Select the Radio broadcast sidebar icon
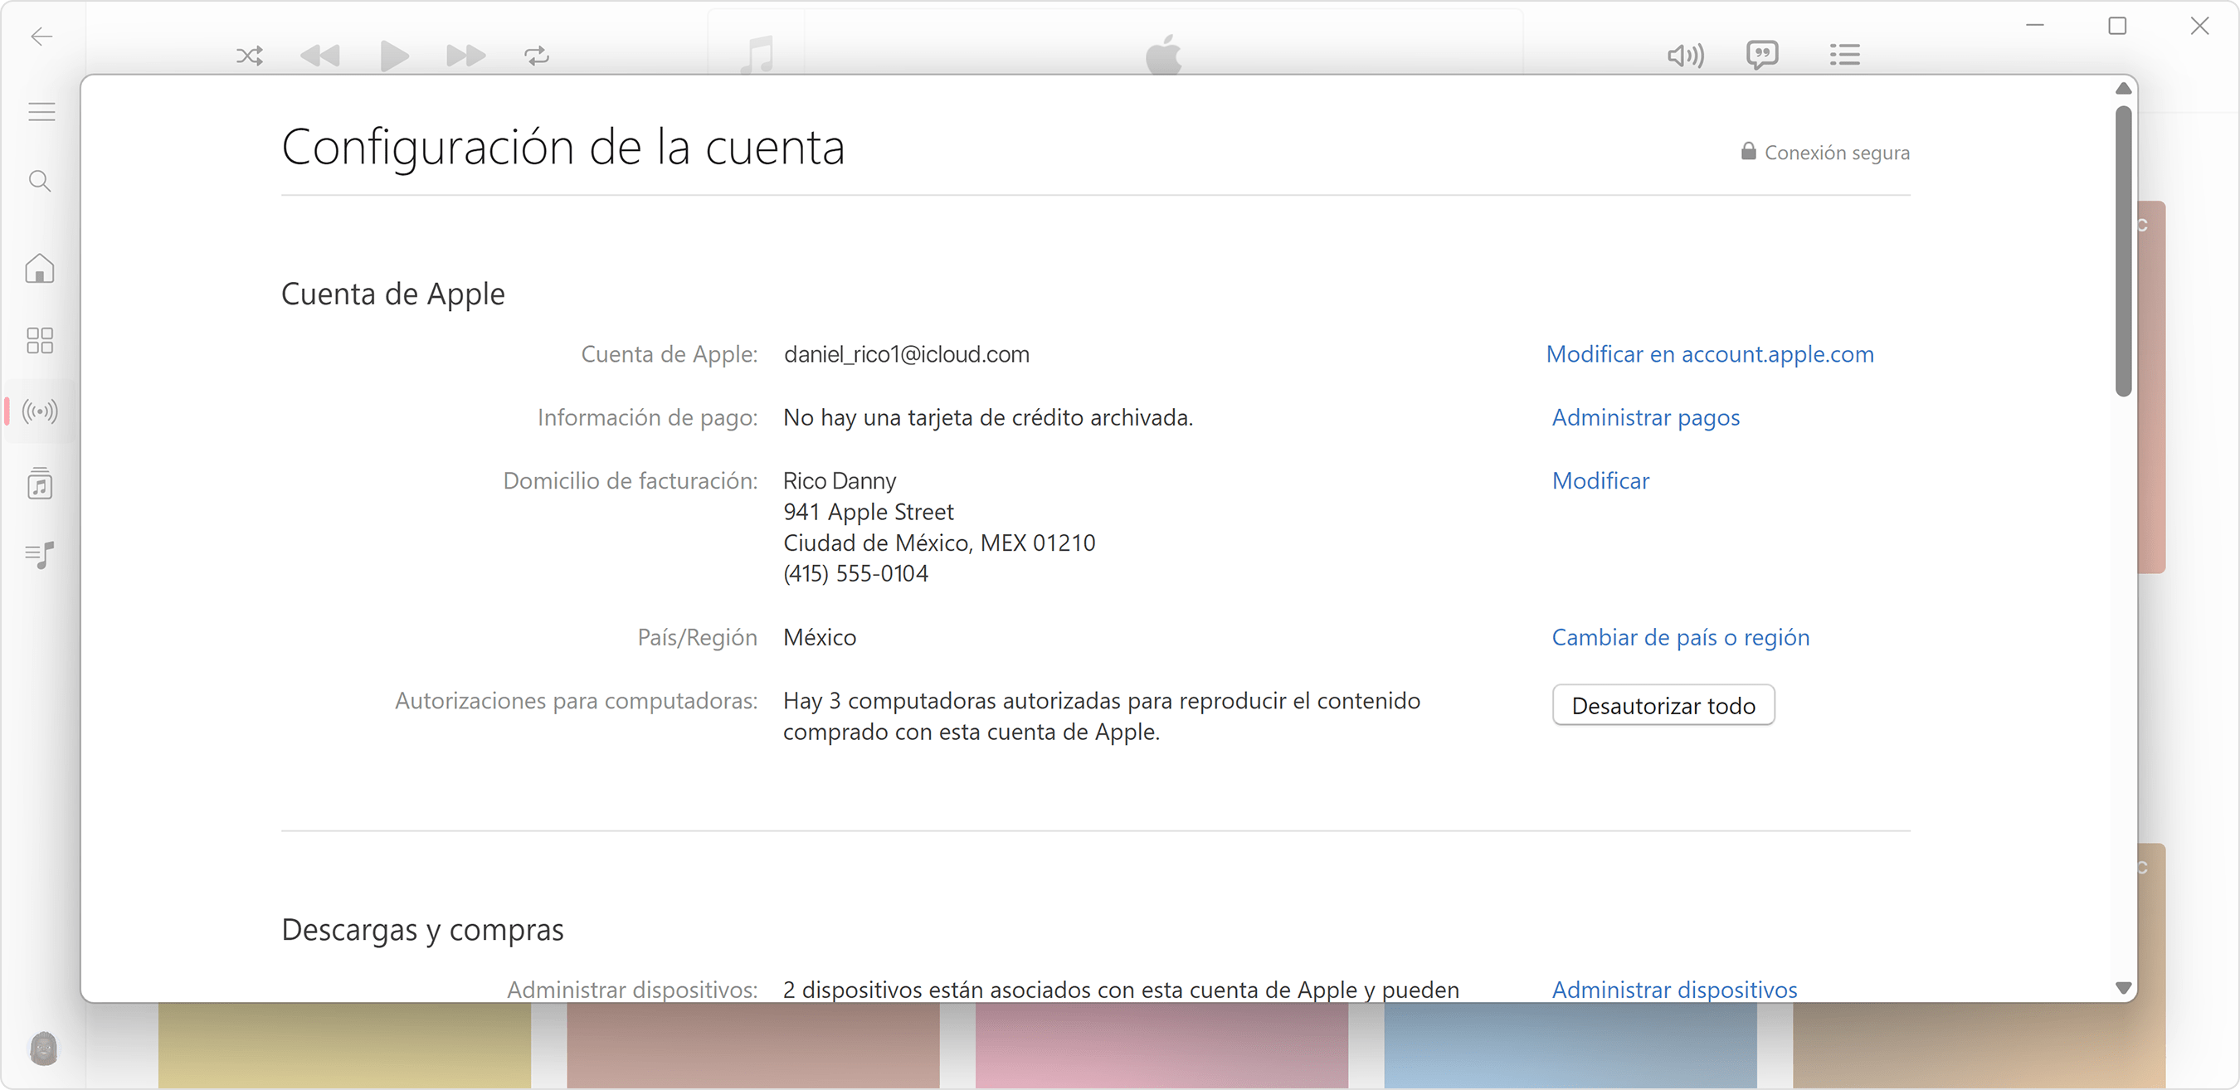Screen dimensions: 2240x1090 click(x=40, y=411)
